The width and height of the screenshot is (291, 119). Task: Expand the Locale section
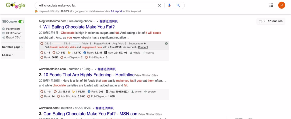(x=8, y=55)
